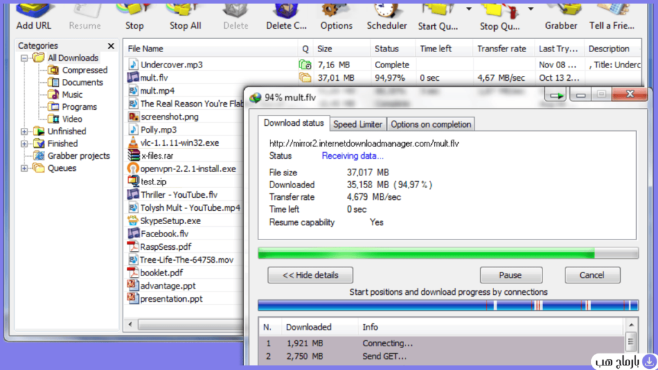
Task: Click the test.zip file icon
Action: pos(134,181)
